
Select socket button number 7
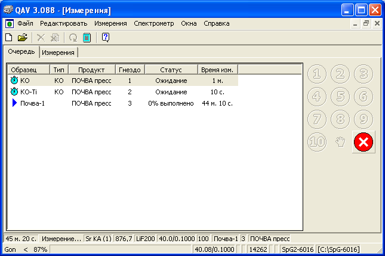[x=317, y=119]
